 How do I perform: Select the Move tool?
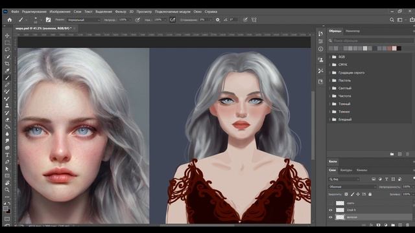7,36
